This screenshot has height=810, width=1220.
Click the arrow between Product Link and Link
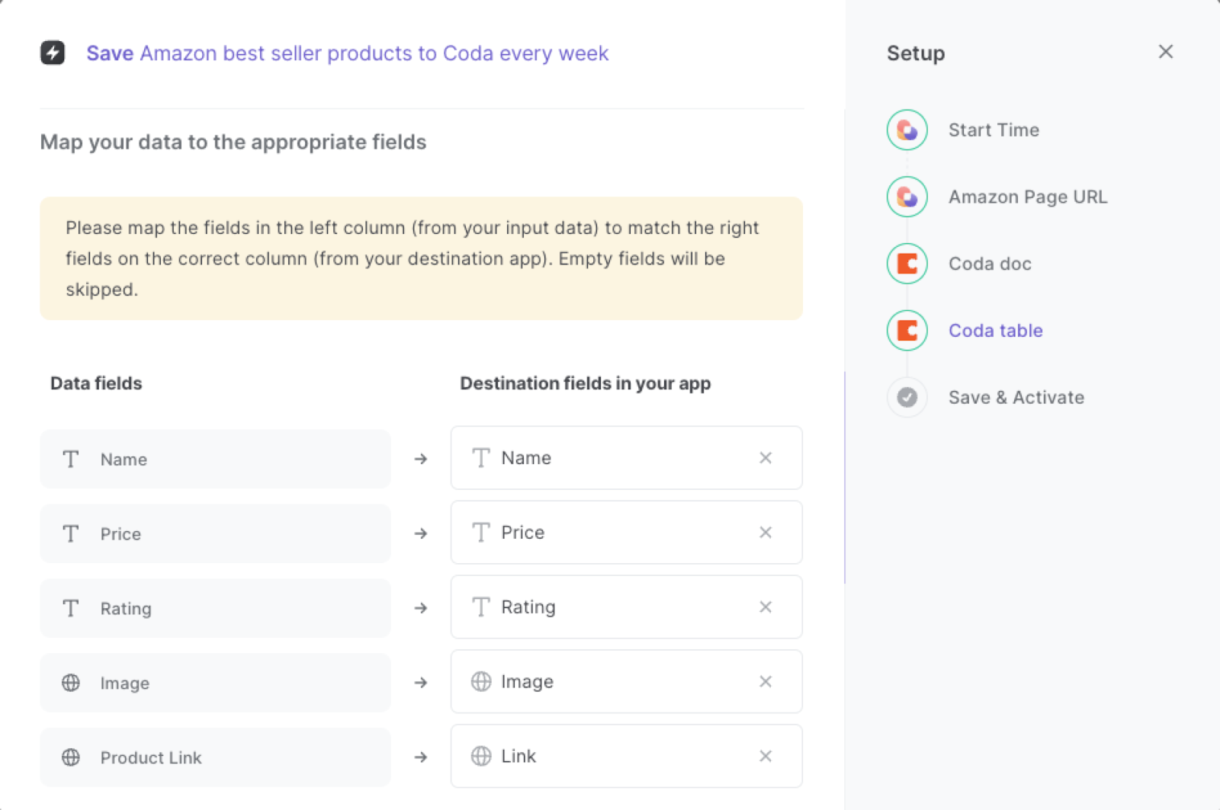tap(421, 757)
